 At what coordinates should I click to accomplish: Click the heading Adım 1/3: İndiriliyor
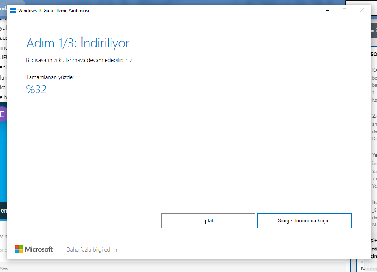[x=78, y=43]
